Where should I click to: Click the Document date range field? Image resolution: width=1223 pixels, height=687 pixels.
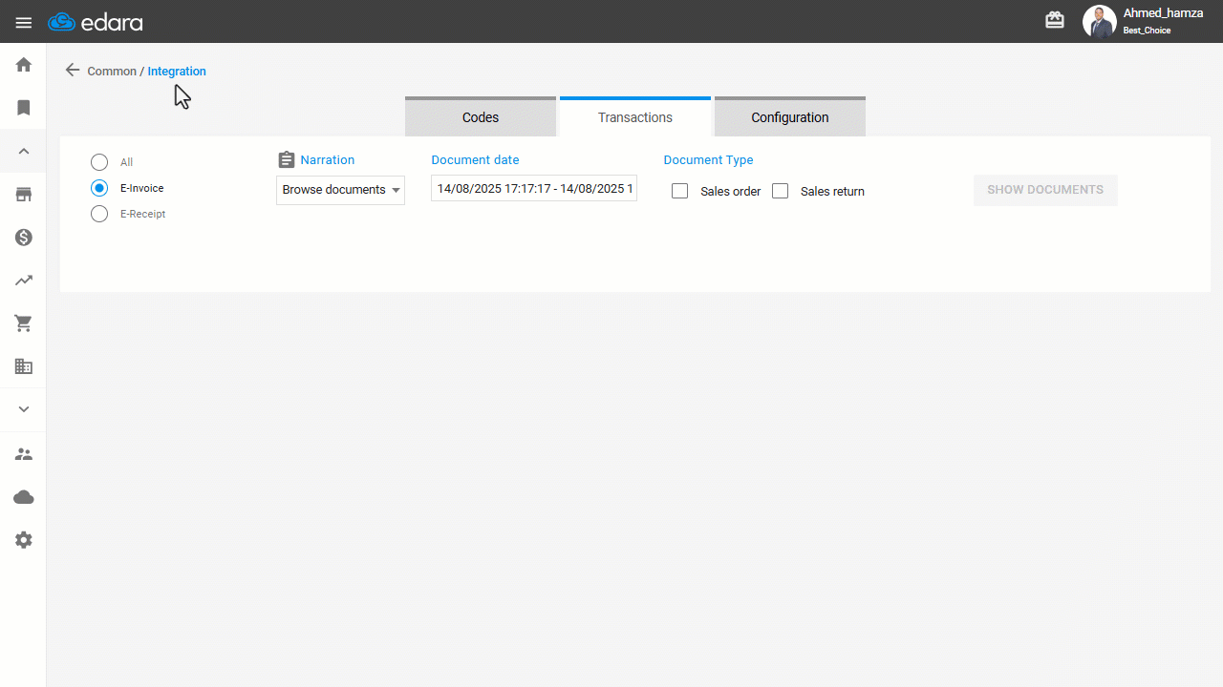pos(534,189)
